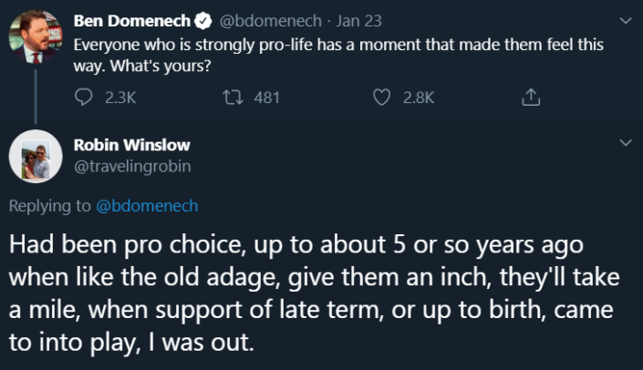Click the @travelingrobin handle
Screen dimensions: 643x370
pyautogui.click(x=133, y=166)
